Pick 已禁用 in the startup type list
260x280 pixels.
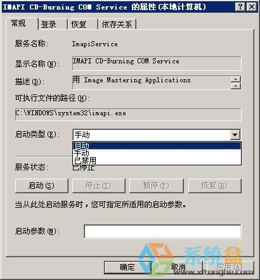[x=157, y=160]
